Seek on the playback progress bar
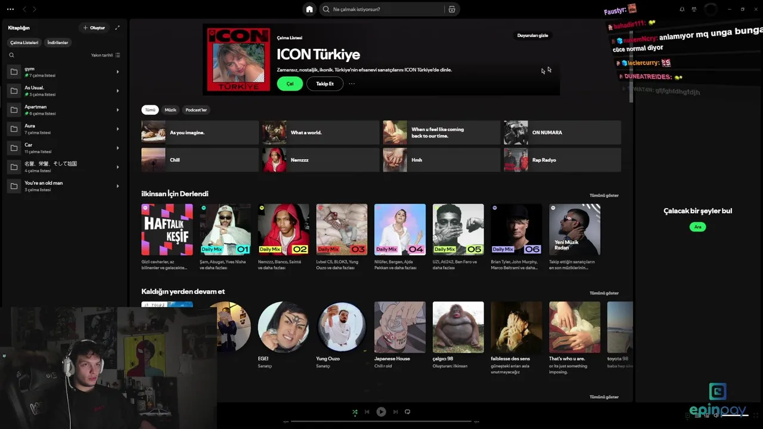 pyautogui.click(x=381, y=421)
